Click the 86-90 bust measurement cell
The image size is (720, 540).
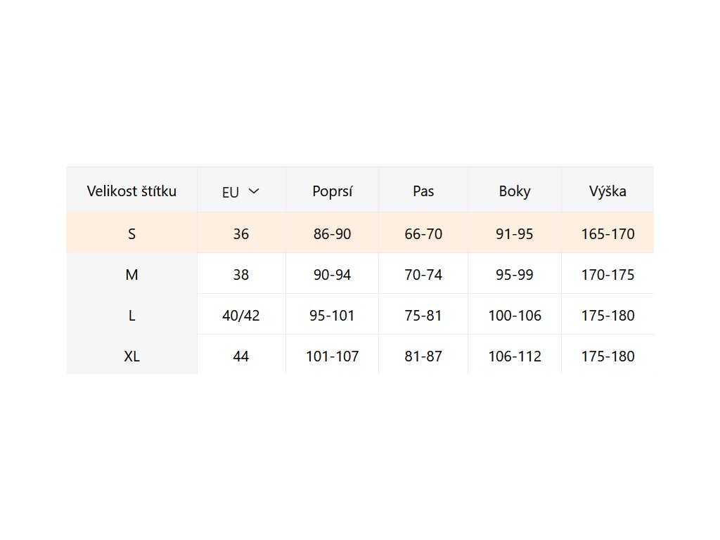tap(332, 234)
